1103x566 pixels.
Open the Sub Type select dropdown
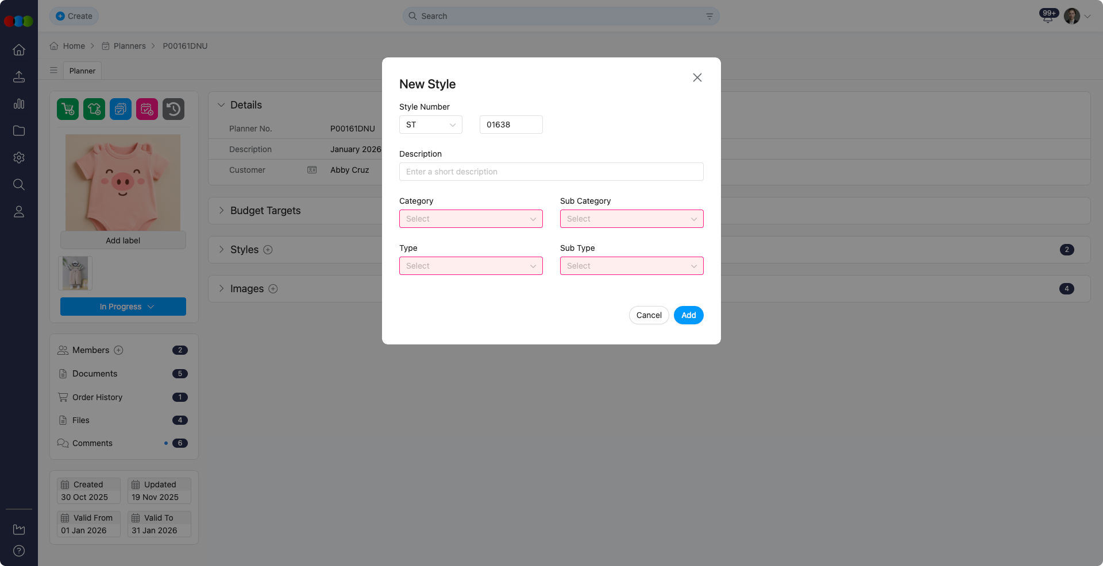tap(631, 266)
